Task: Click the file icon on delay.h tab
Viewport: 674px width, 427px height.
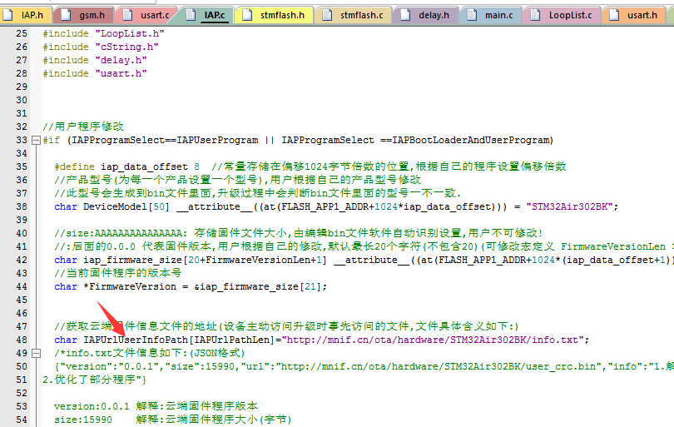Action: (405, 15)
